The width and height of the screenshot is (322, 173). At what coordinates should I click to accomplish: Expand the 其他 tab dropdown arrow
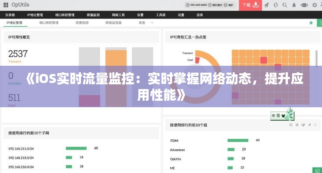[x=152, y=23]
